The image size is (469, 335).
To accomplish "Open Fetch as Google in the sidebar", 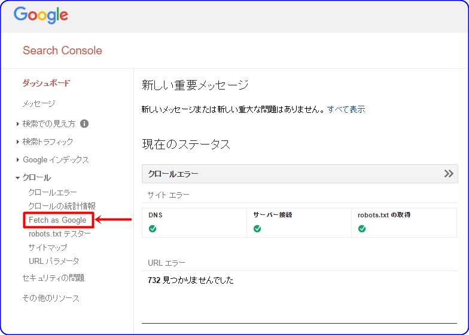I will tap(57, 220).
